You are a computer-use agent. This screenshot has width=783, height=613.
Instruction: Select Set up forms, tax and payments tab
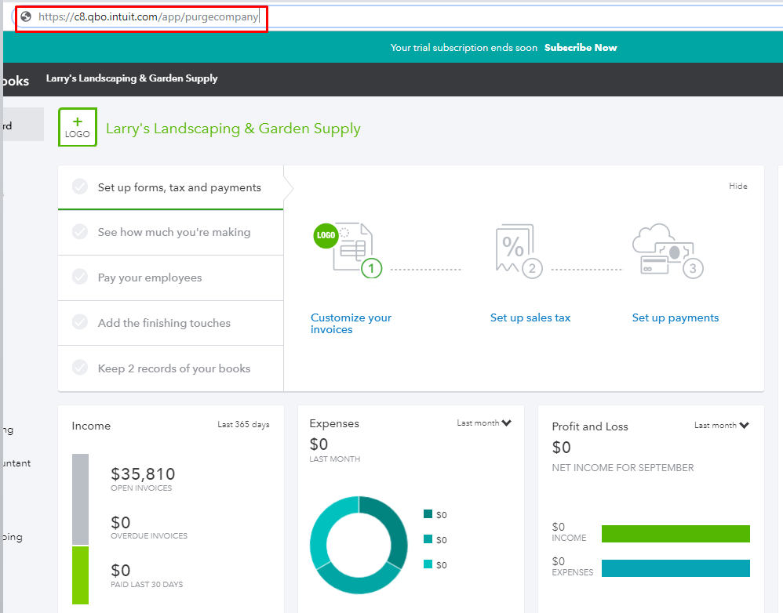click(171, 187)
